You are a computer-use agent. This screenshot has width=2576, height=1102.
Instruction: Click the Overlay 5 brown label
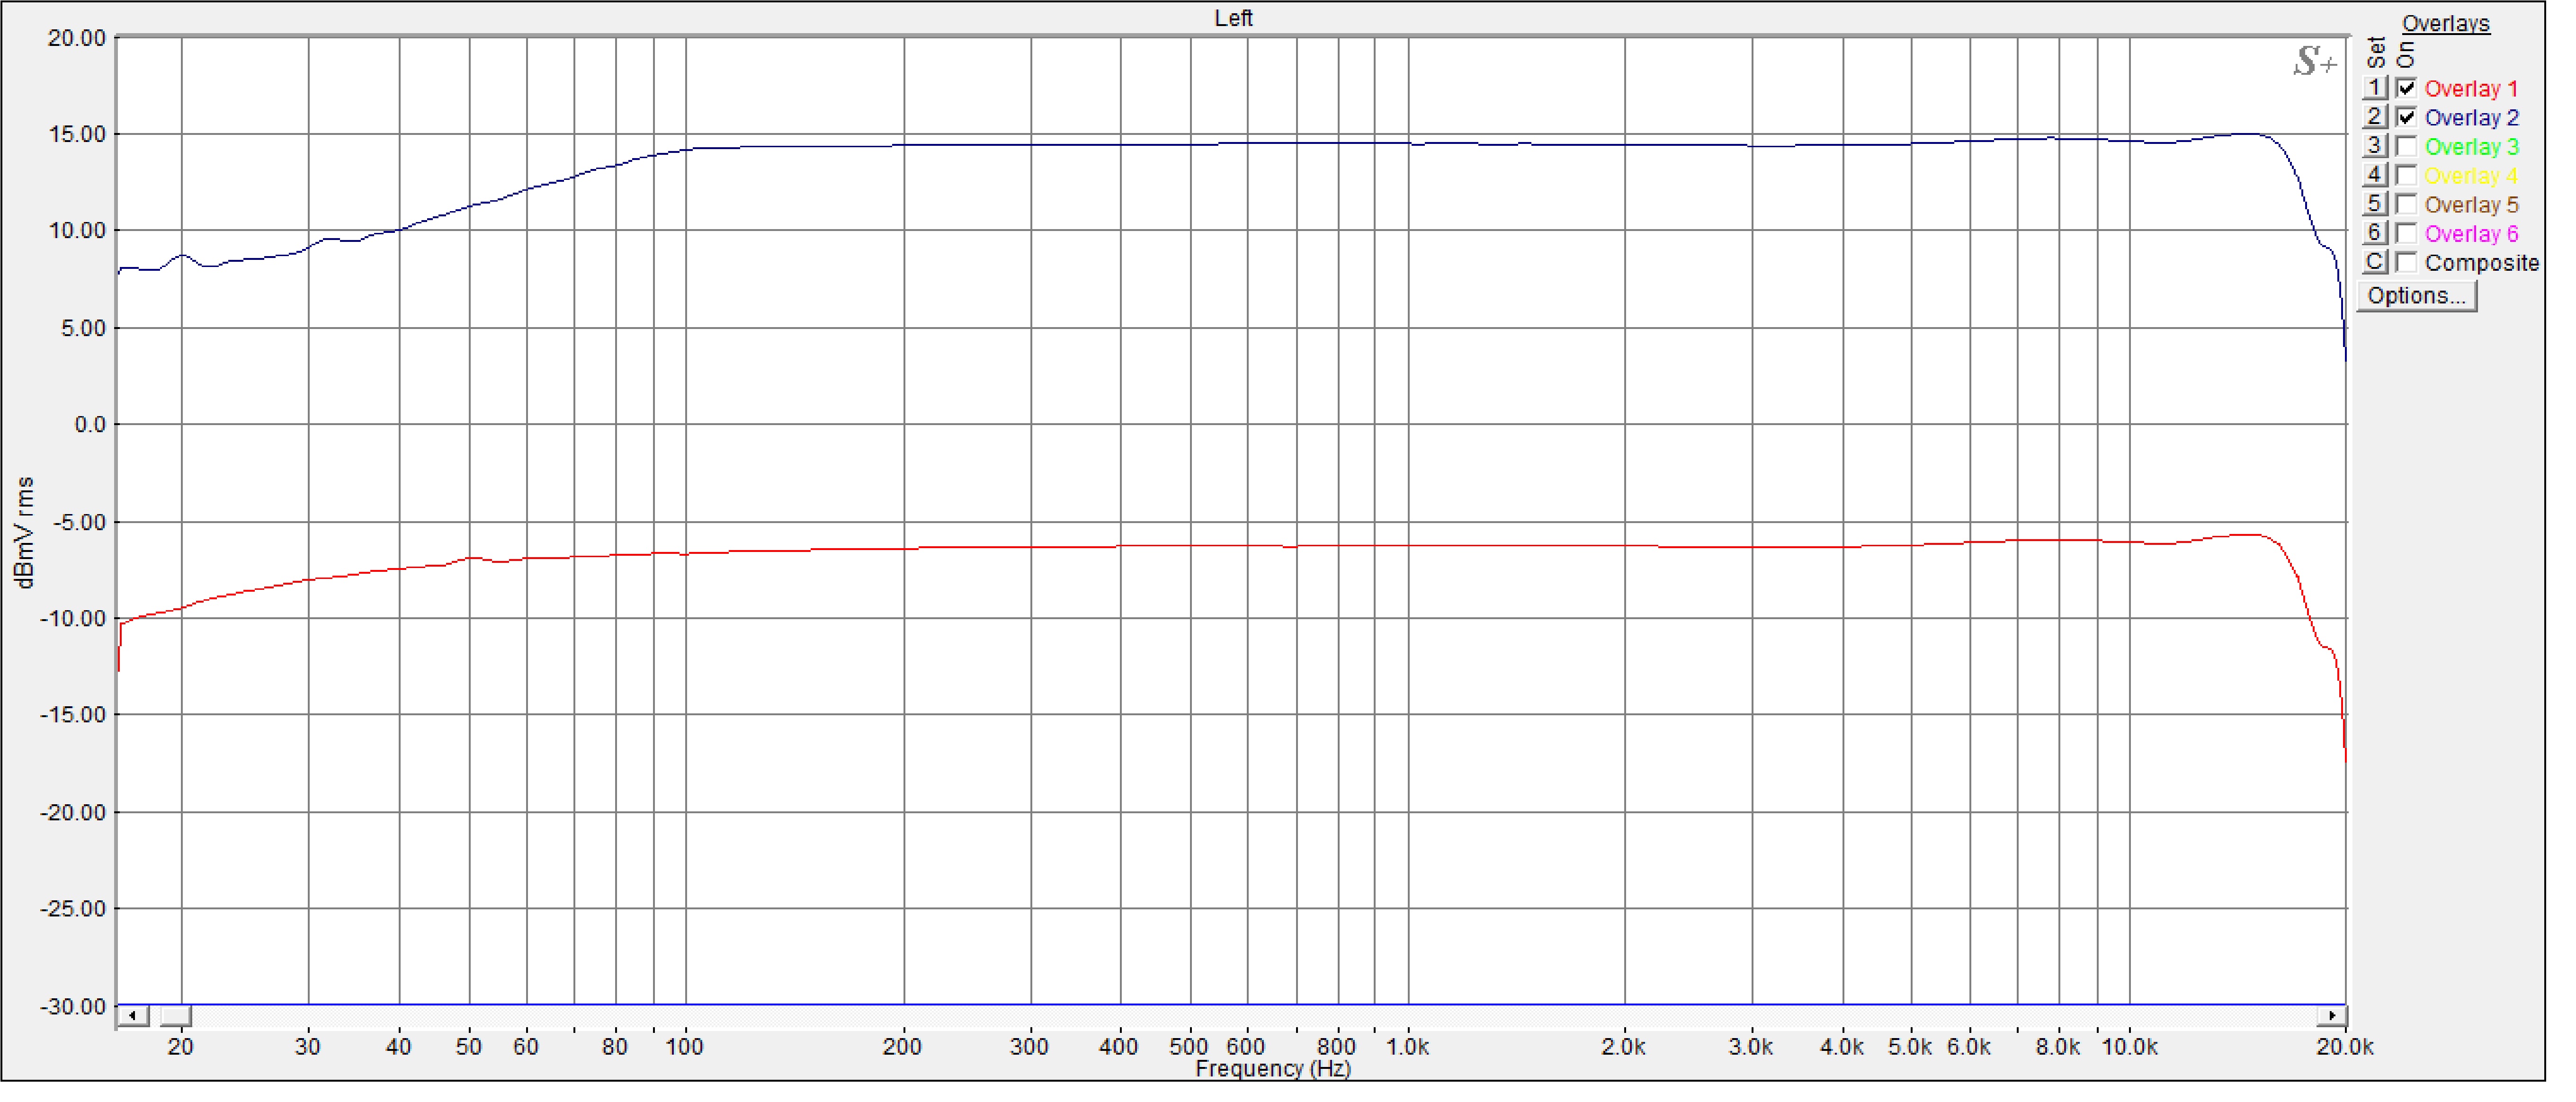(x=2471, y=205)
